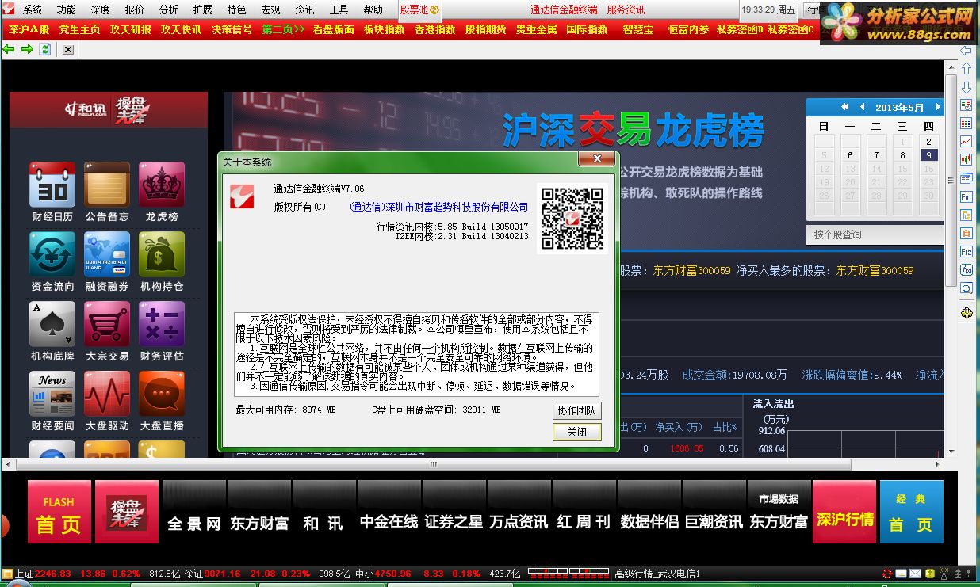Screen dimensions: 980x587
Task: Click the envelope mail icon in status bar
Action: pyautogui.click(x=915, y=574)
